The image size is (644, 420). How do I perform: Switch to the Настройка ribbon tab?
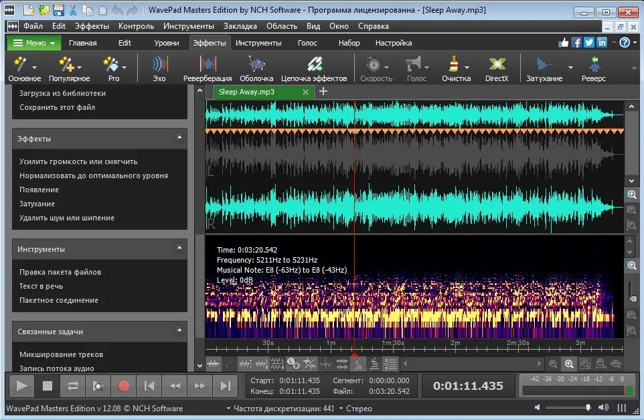[394, 43]
